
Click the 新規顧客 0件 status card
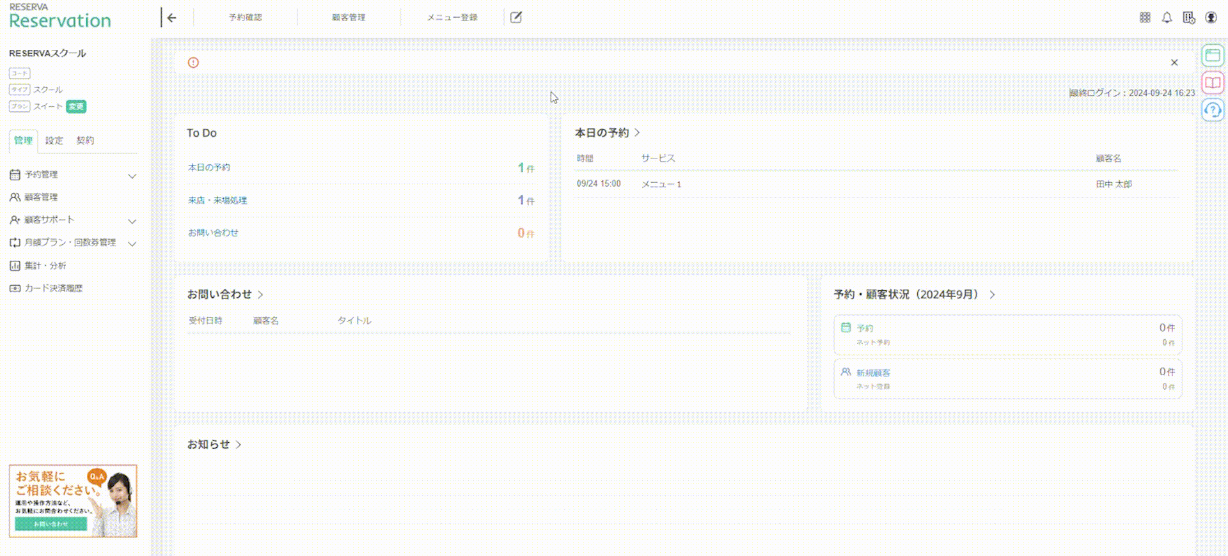click(1007, 379)
